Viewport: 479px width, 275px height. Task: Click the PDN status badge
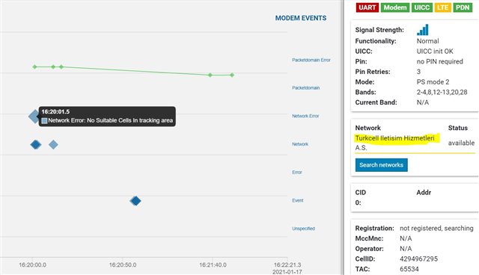point(463,7)
